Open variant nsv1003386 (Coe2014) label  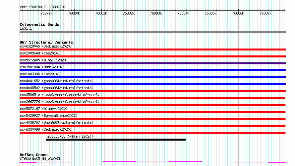tap(40, 74)
